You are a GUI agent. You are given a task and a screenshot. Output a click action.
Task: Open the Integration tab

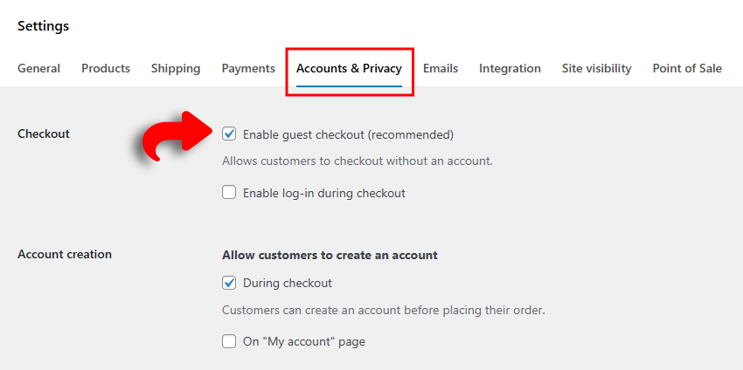[510, 68]
